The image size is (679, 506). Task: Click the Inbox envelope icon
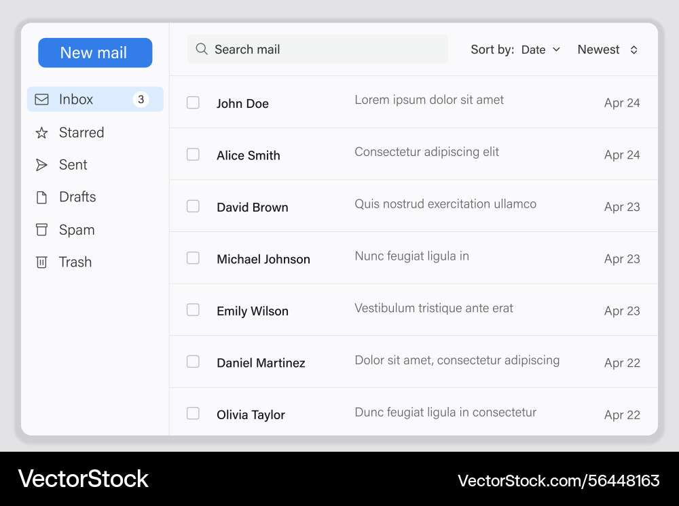pos(41,100)
